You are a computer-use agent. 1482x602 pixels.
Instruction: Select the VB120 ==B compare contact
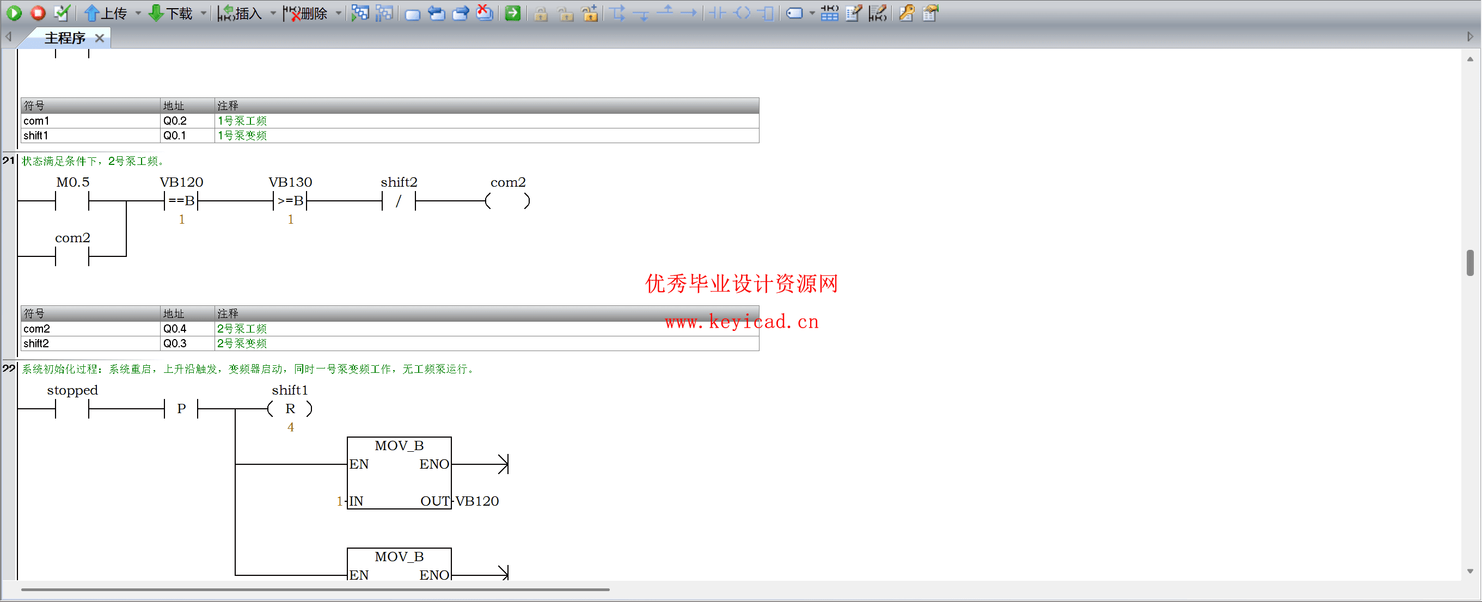181,201
